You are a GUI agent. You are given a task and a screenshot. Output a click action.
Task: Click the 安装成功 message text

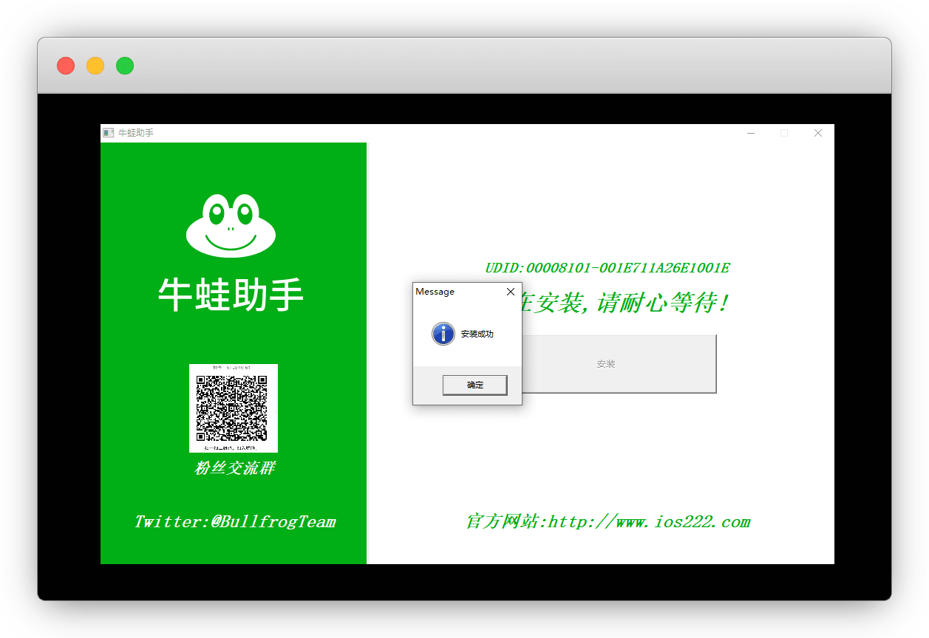[477, 335]
